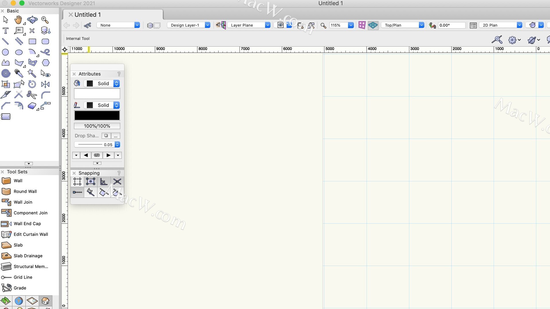The width and height of the screenshot is (550, 309).
Task: Select the Line tool
Action: pos(5,41)
